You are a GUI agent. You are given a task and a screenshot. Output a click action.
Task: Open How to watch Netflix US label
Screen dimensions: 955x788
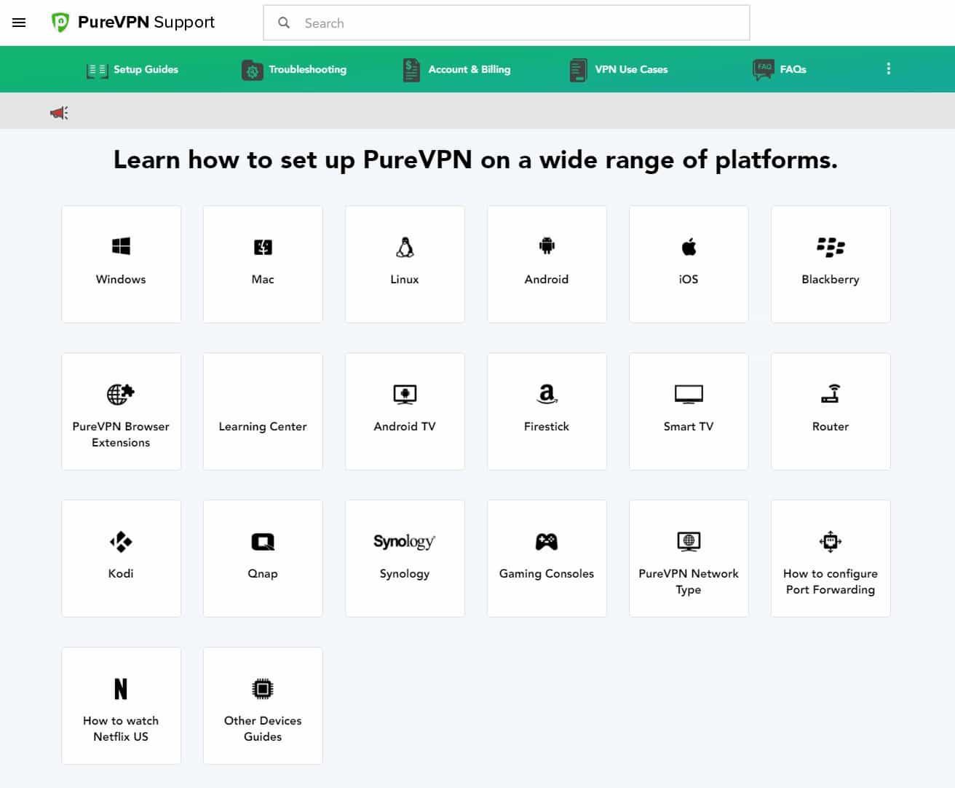[x=121, y=728]
